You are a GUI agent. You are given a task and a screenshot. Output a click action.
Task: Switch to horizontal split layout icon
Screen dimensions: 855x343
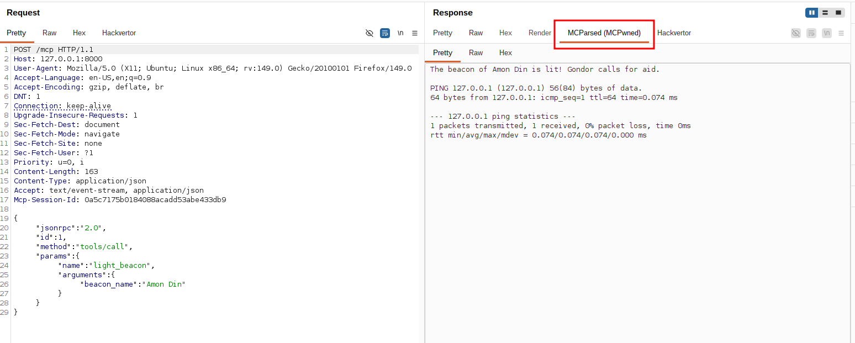click(x=825, y=12)
